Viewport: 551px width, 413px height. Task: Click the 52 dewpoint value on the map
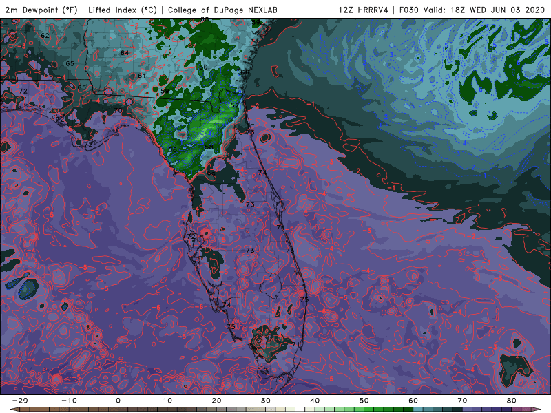(x=234, y=105)
